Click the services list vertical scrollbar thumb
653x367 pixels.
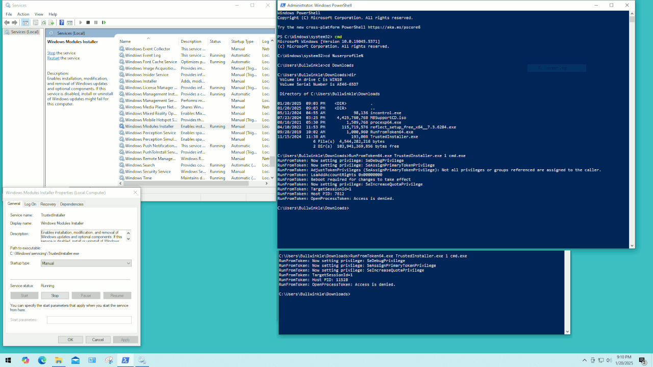click(272, 161)
